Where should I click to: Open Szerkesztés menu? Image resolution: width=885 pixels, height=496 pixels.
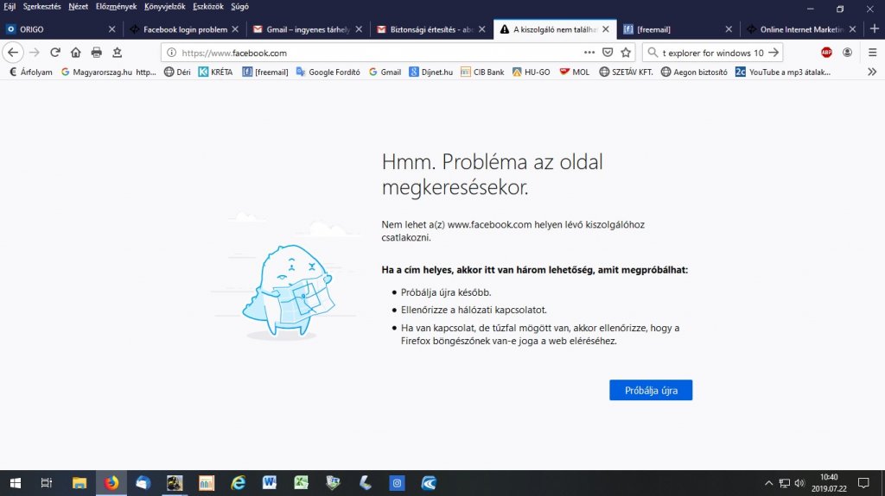(41, 7)
